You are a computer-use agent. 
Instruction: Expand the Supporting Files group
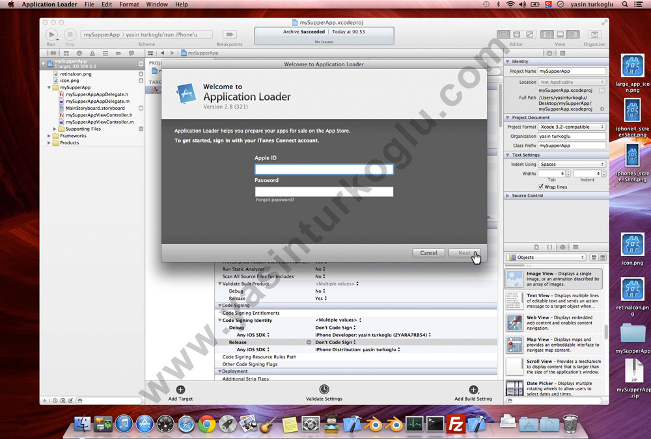(55, 129)
